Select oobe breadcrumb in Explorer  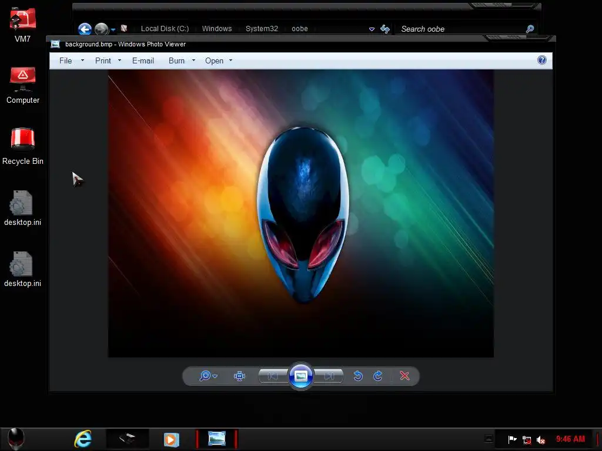click(300, 29)
